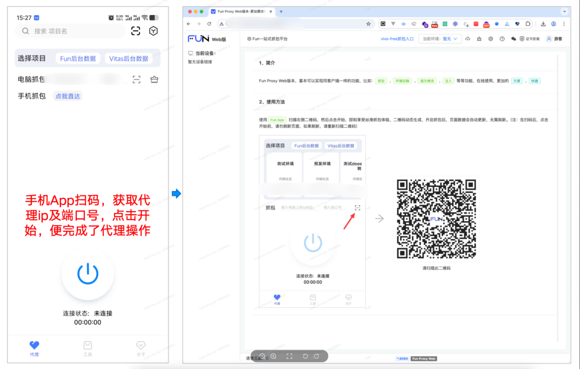Tap the phone scan icon beside search
This screenshot has width=580, height=369.
click(x=136, y=31)
